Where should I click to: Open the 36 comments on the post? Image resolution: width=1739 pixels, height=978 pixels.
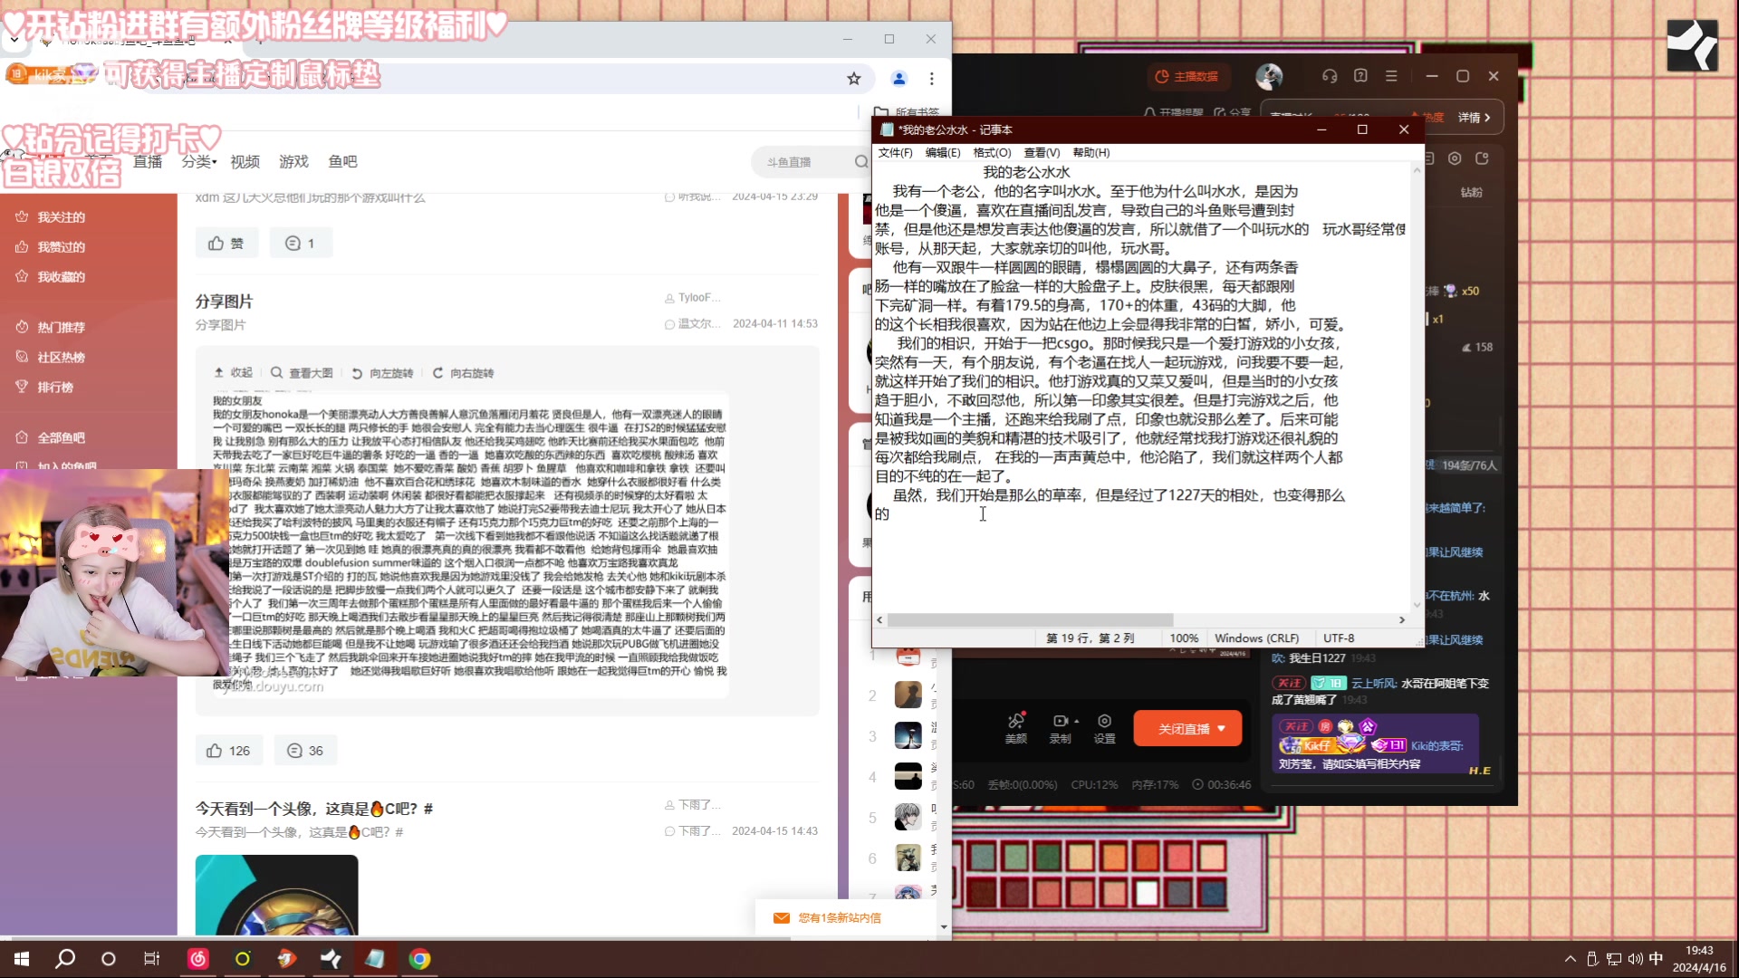pos(305,750)
